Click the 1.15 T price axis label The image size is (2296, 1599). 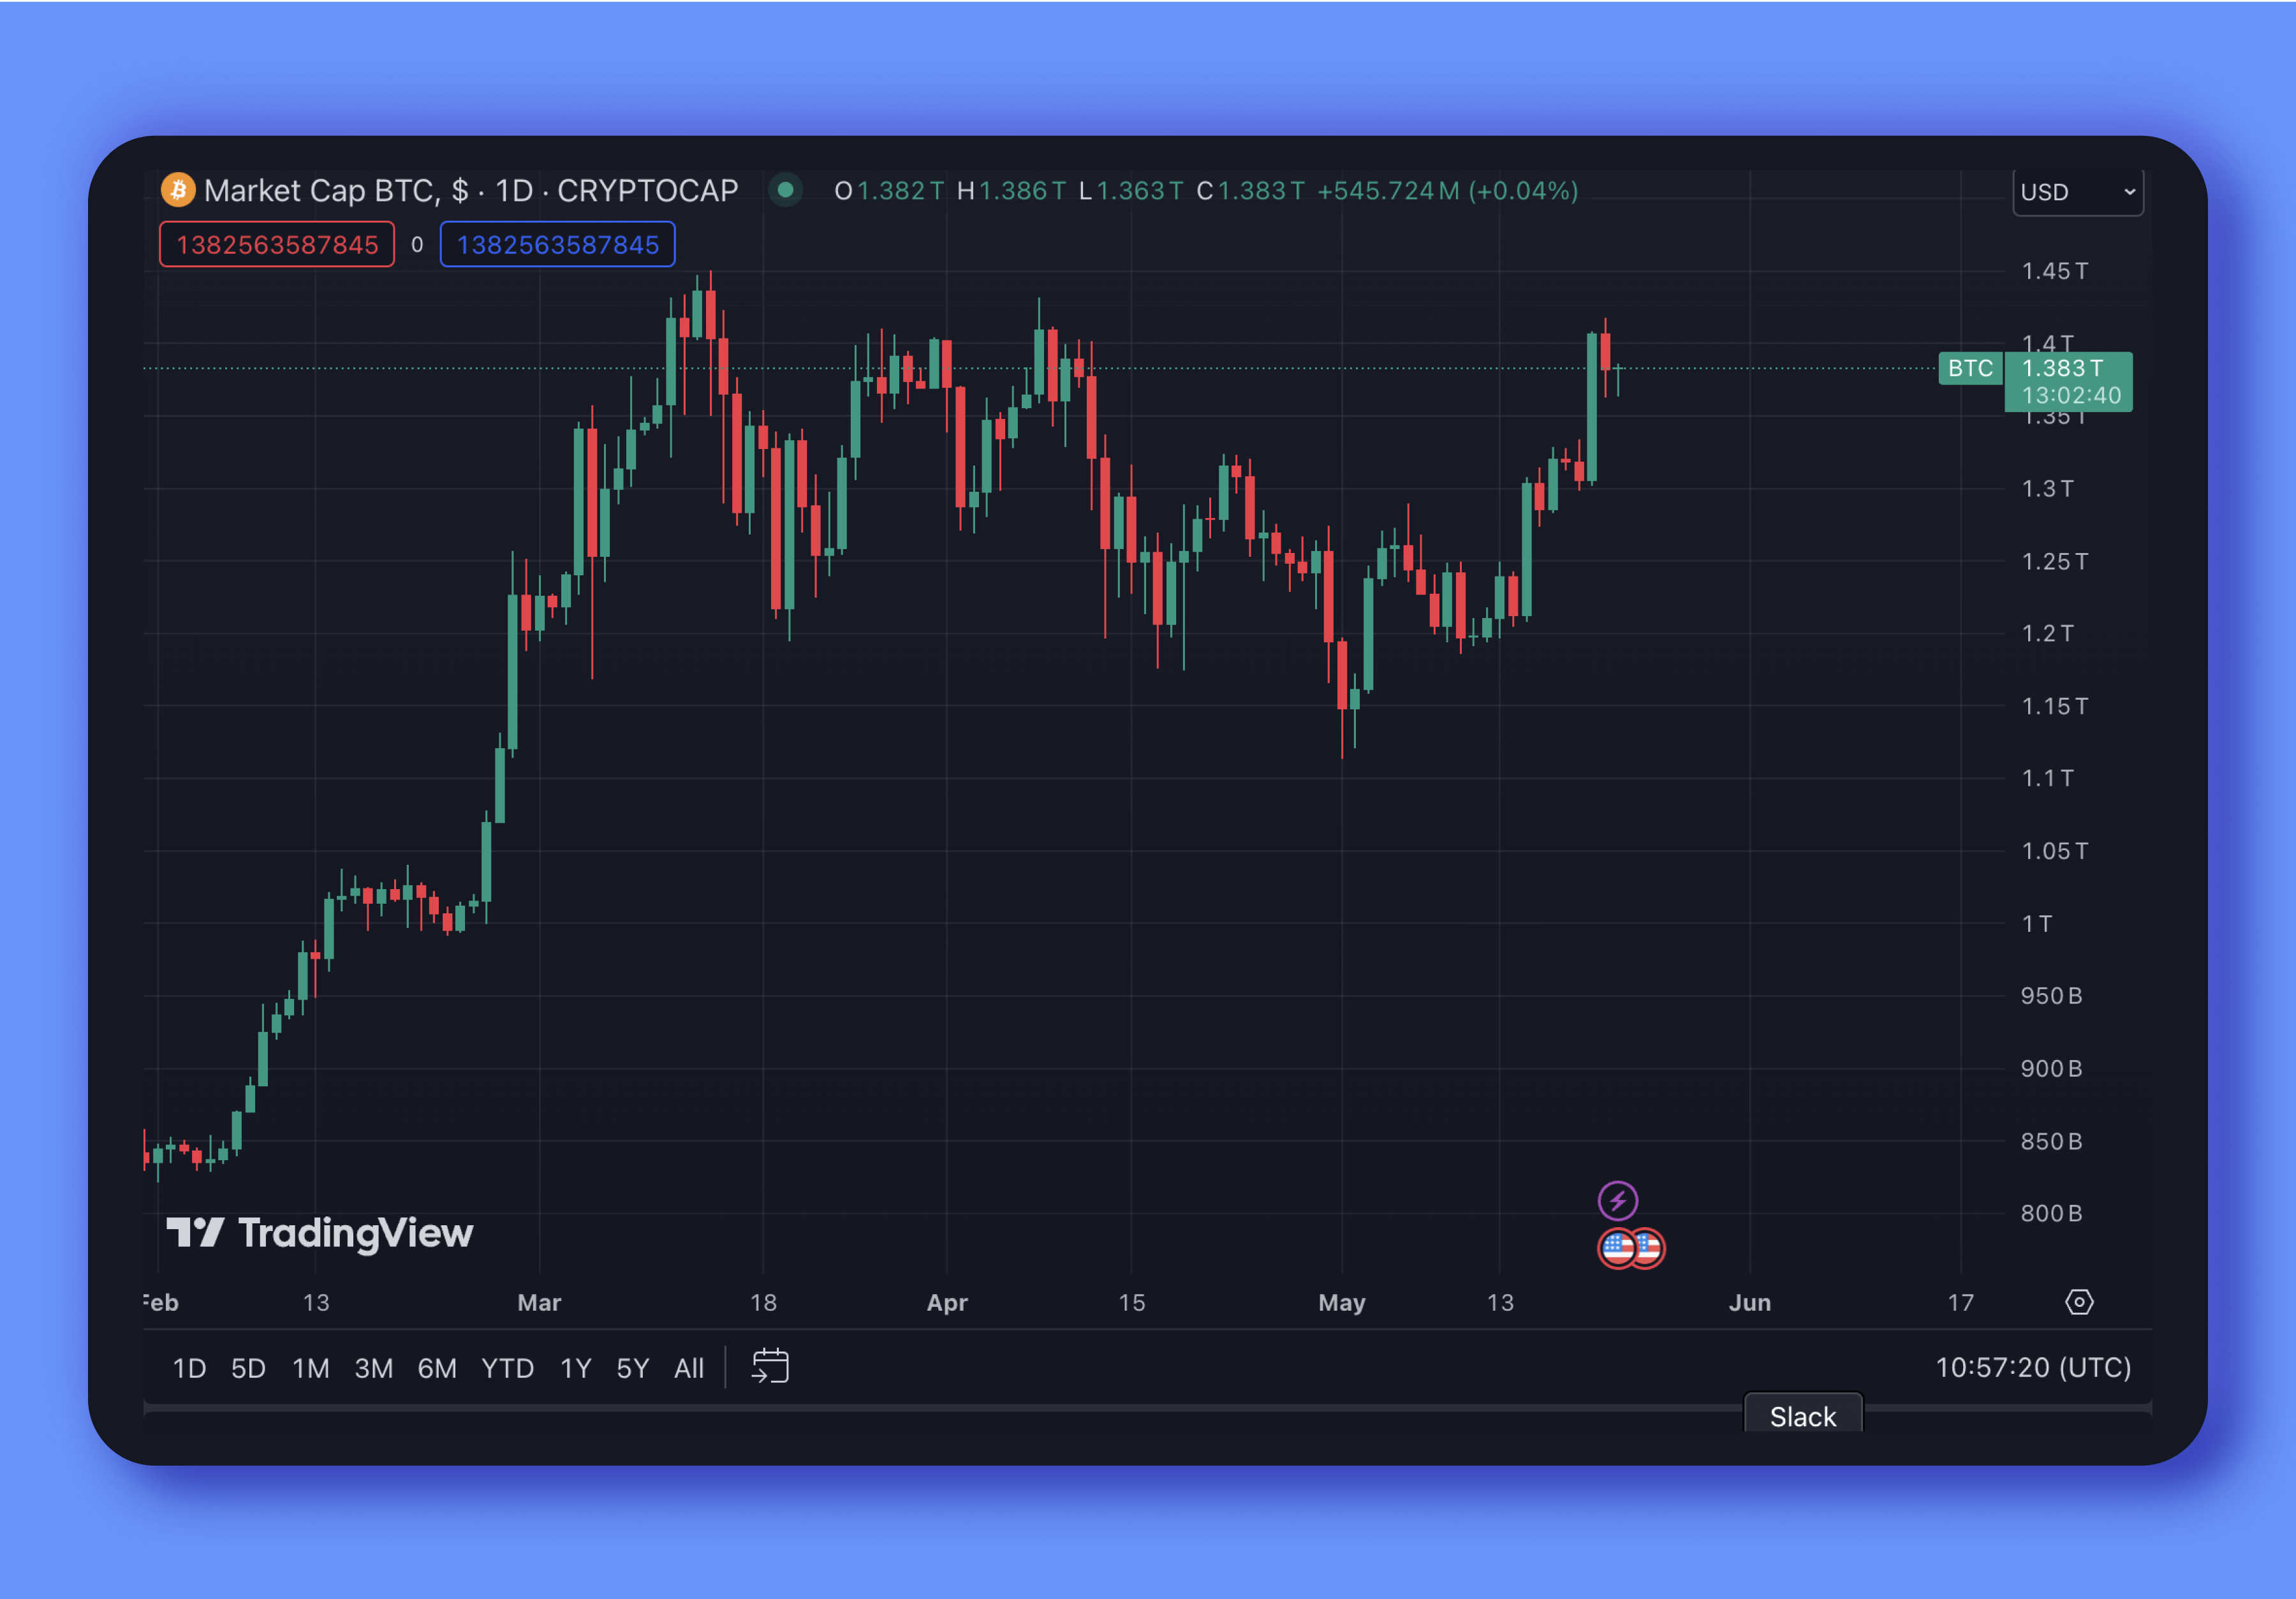(x=2054, y=706)
